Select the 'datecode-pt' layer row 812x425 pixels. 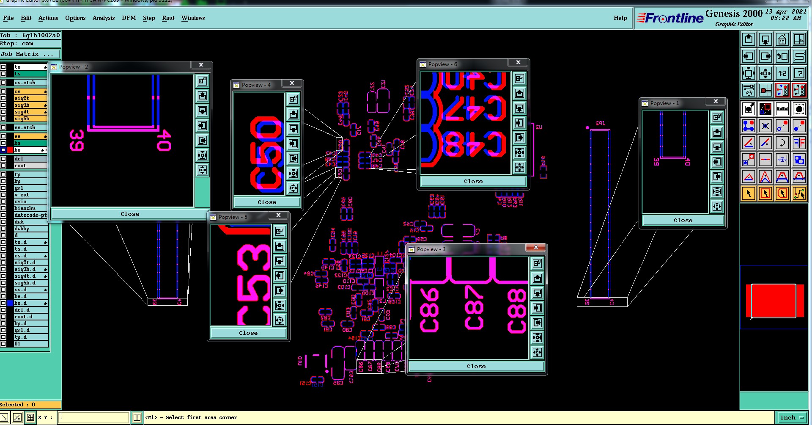pyautogui.click(x=30, y=215)
